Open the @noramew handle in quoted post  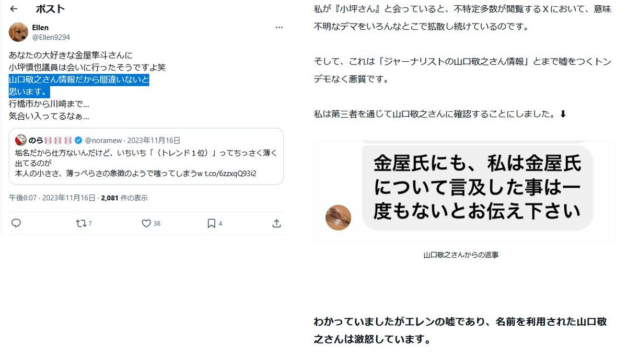(x=103, y=140)
